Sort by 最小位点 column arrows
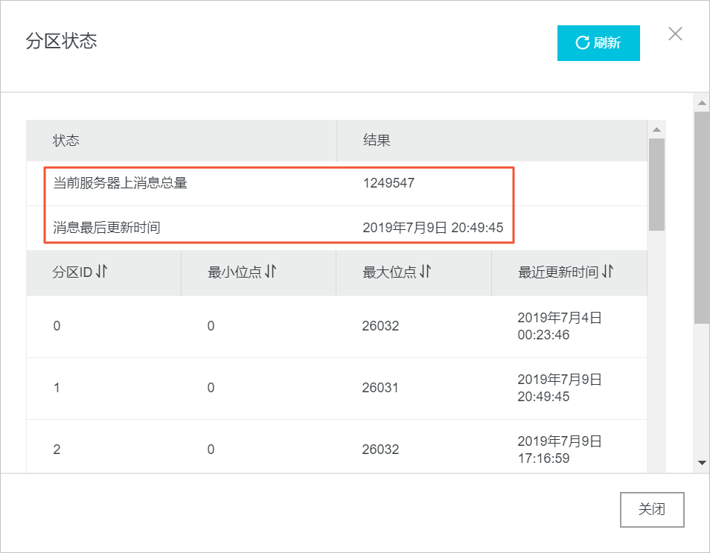 point(270,272)
